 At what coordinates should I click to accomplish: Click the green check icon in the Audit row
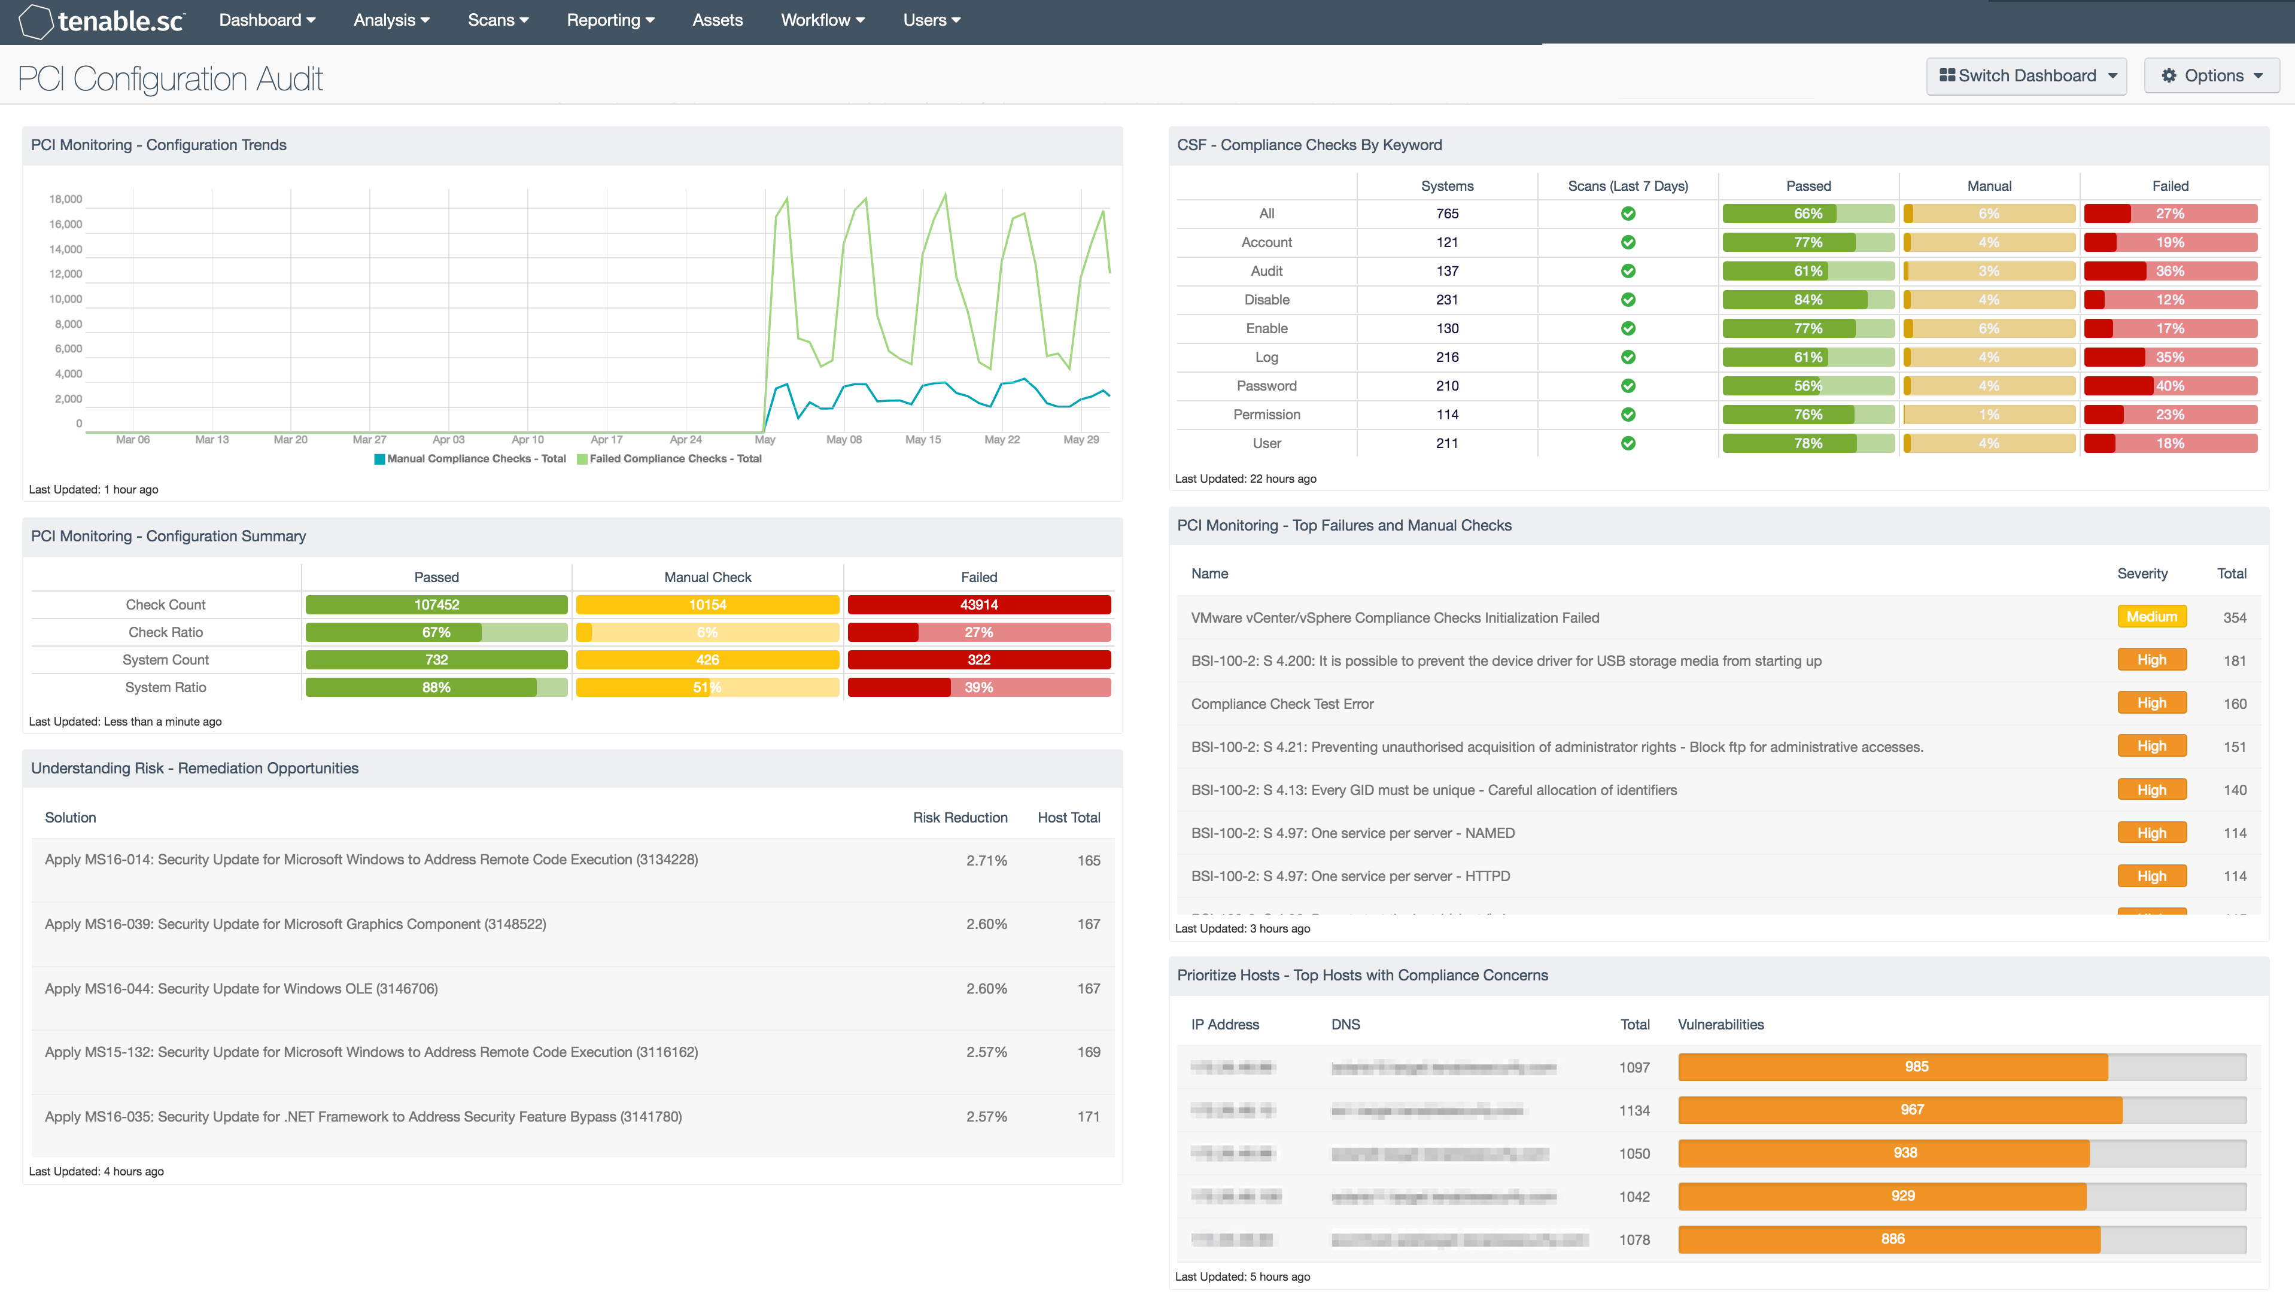coord(1627,272)
